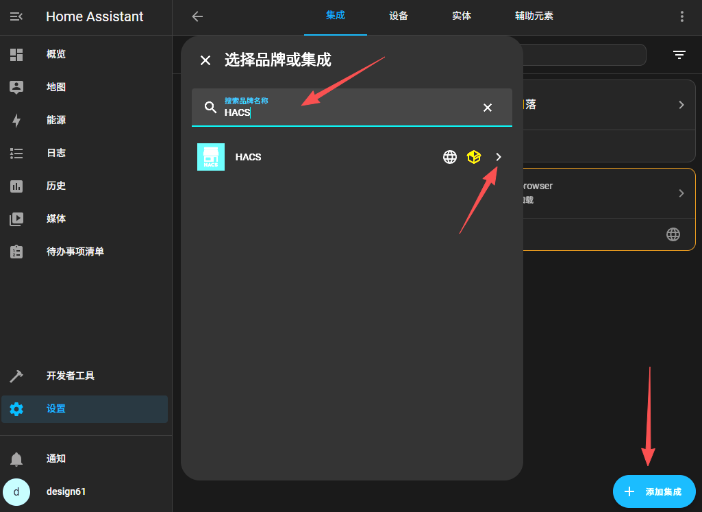Switch to the 设备 tab
The height and width of the screenshot is (512, 702).
point(399,16)
